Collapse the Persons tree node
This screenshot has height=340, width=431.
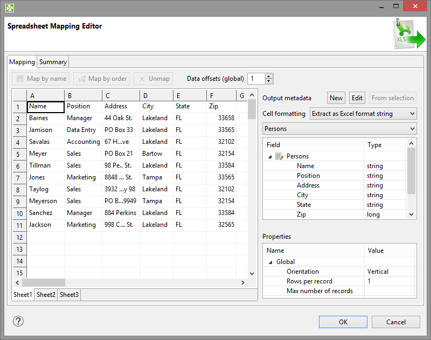point(270,156)
